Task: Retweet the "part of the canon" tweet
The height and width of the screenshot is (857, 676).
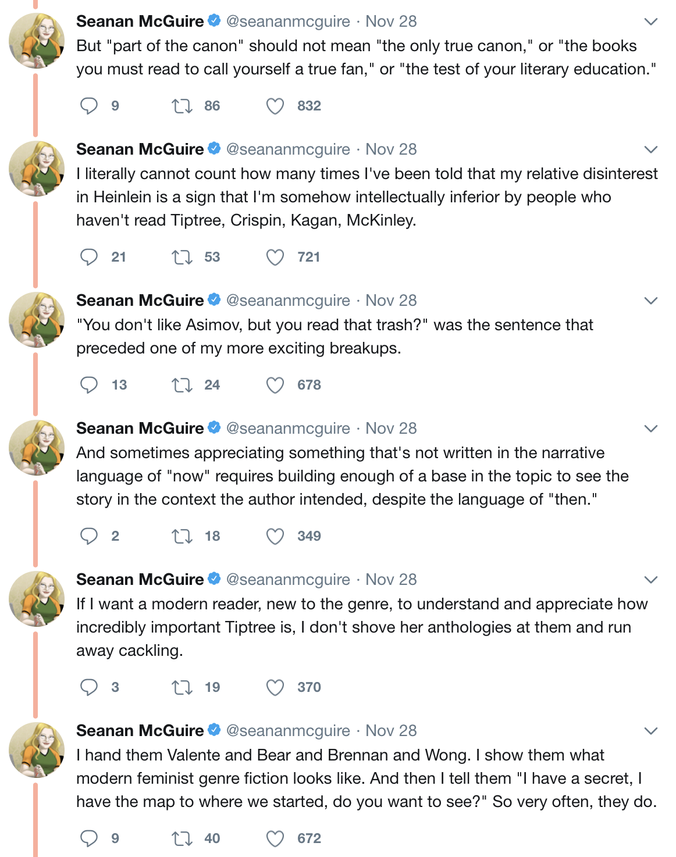Action: tap(182, 106)
